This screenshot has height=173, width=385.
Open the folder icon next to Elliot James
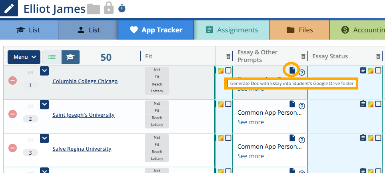click(x=94, y=9)
